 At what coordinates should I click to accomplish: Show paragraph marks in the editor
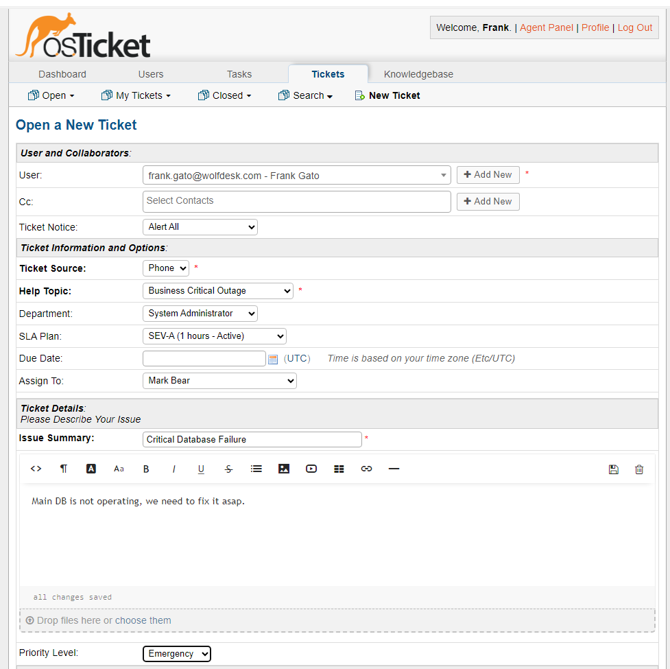pyautogui.click(x=63, y=469)
